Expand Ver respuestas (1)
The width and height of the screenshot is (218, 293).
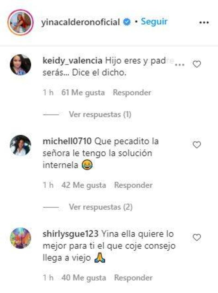[100, 114]
